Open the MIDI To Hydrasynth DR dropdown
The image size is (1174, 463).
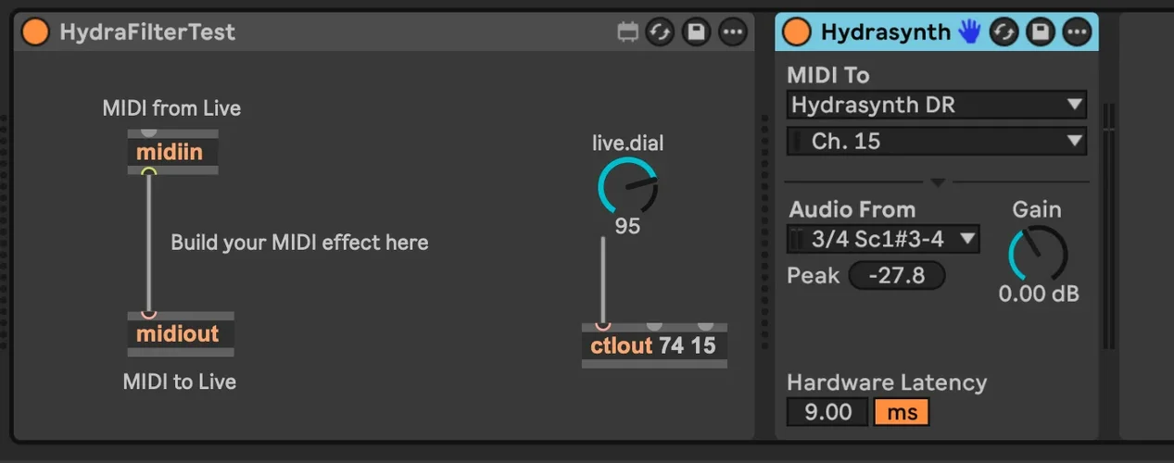click(937, 105)
